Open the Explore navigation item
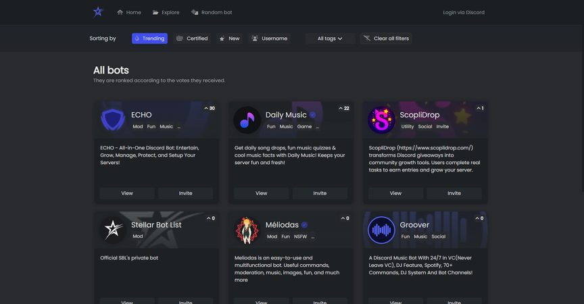The width and height of the screenshot is (584, 304). coord(166,12)
